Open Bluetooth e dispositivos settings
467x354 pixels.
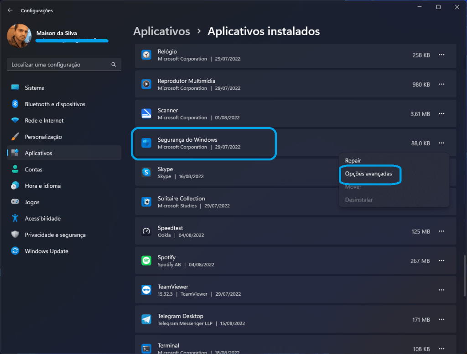click(64, 104)
